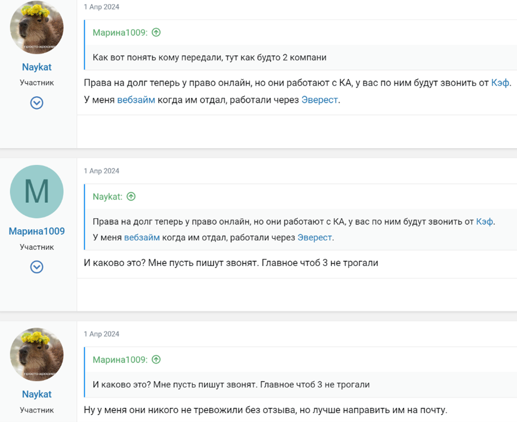Image resolution: width=517 pixels, height=422 pixels.
Task: Click вебзайм link in first post
Action: tap(136, 100)
